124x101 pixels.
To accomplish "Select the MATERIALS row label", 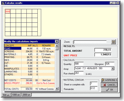I will (11, 54).
